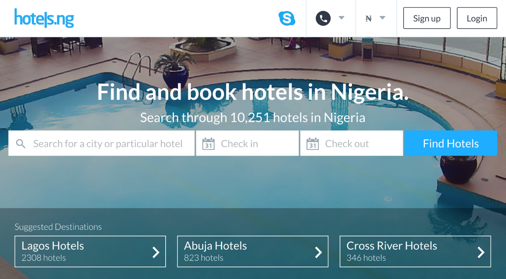The width and height of the screenshot is (506, 279).
Task: Click the Naira currency symbol
Action: coord(368,18)
